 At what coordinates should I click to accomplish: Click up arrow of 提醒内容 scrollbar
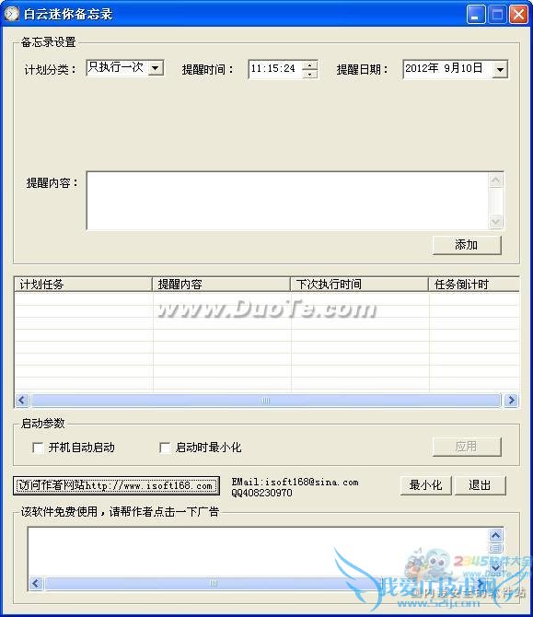[495, 180]
